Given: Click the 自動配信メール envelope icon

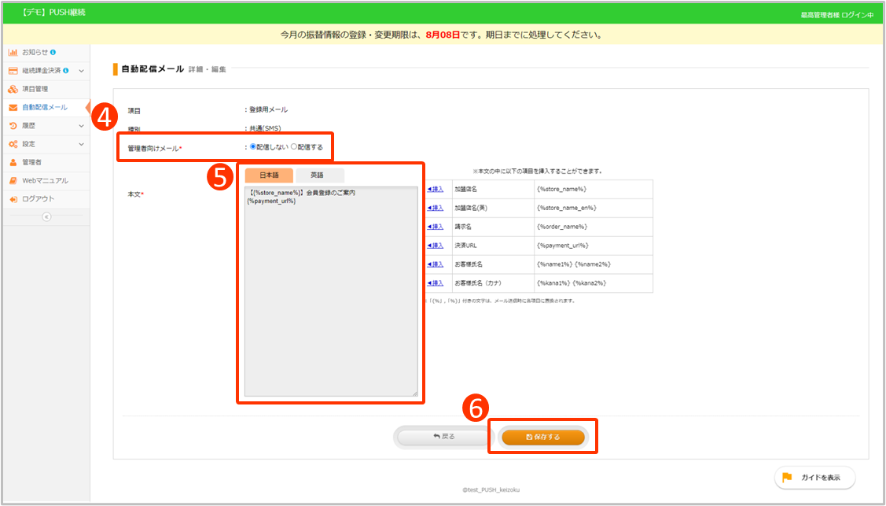Looking at the screenshot, I should point(13,107).
